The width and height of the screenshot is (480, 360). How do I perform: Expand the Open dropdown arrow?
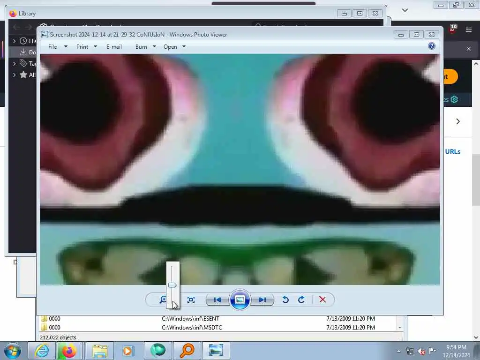click(x=184, y=47)
